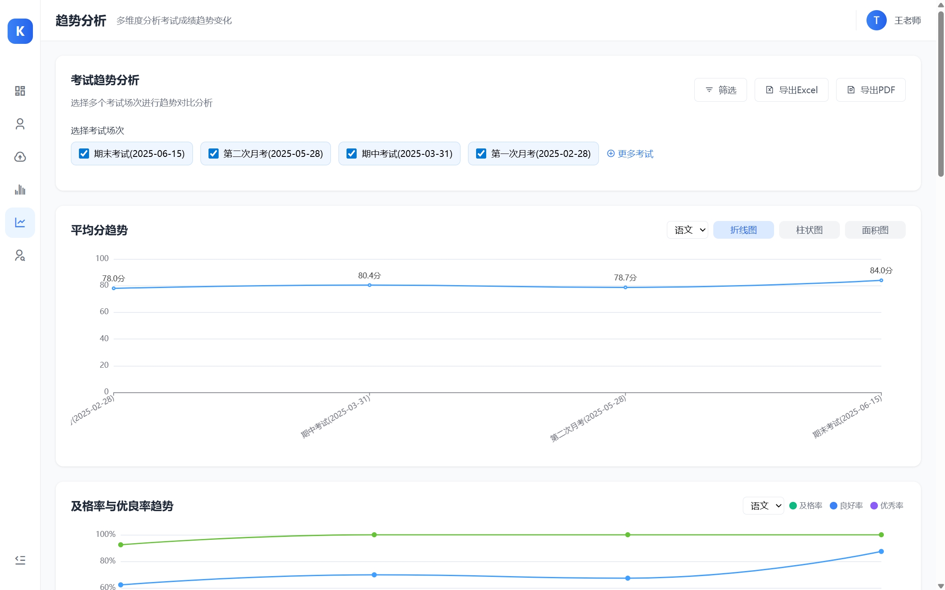Open the user search sidebar icon
This screenshot has height=590, width=945.
[20, 256]
